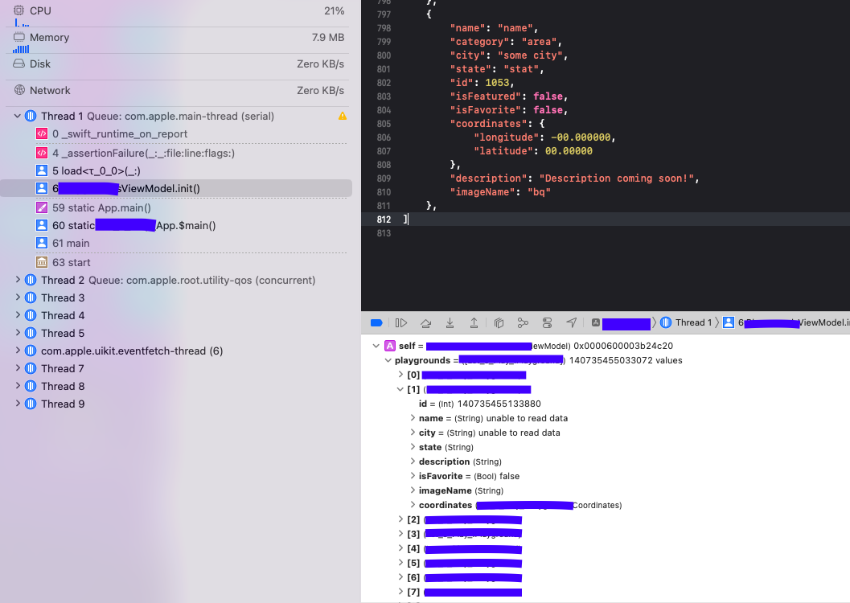Click the Continue program execution button
The width and height of the screenshot is (850, 603).
pyautogui.click(x=401, y=322)
